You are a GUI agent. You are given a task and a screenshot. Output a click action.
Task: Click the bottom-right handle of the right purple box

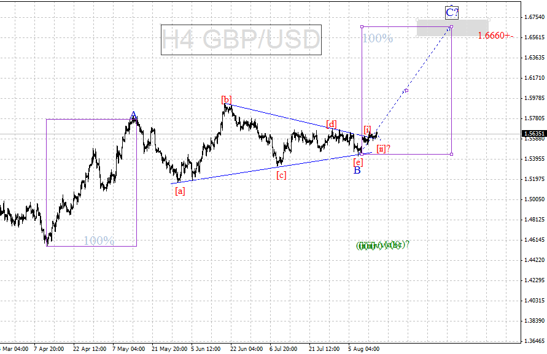pyautogui.click(x=452, y=154)
